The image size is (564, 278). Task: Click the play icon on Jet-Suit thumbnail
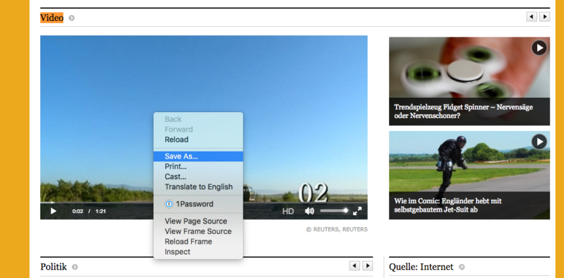[x=539, y=142]
